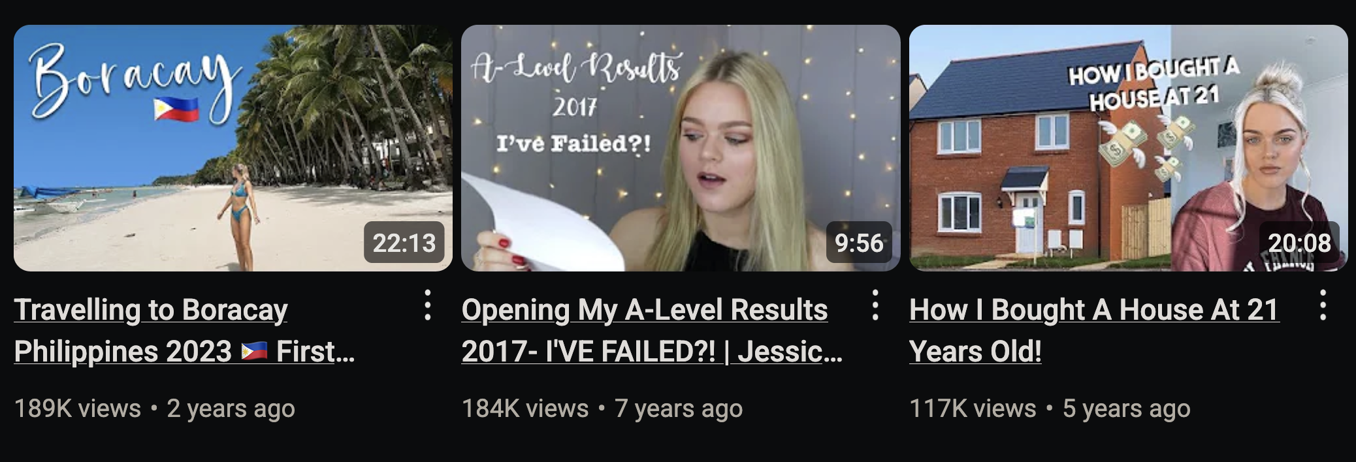Open options menu for House At 21 video
The width and height of the screenshot is (1356, 462).
coord(1323,305)
